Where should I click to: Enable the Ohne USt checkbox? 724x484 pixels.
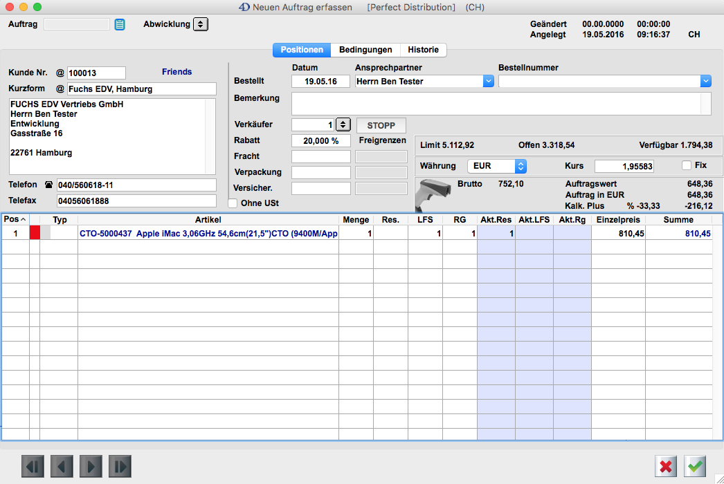tap(233, 203)
